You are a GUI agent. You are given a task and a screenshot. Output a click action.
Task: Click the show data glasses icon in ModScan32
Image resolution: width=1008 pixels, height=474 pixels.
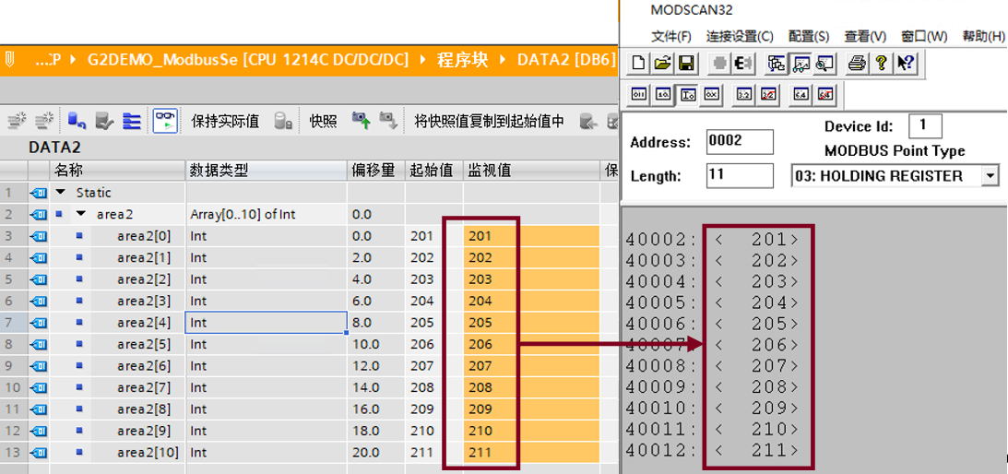(800, 63)
